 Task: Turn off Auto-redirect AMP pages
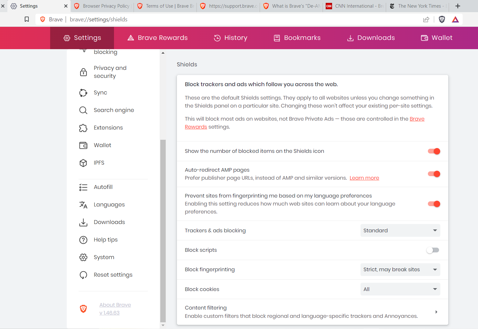(433, 174)
